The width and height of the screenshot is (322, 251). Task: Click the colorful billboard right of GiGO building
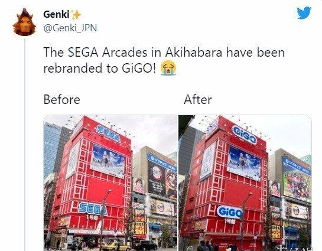(x=297, y=180)
